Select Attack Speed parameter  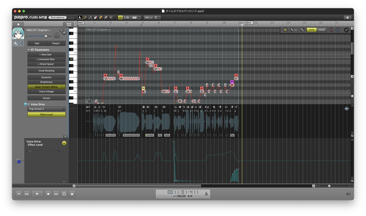coord(46,64)
